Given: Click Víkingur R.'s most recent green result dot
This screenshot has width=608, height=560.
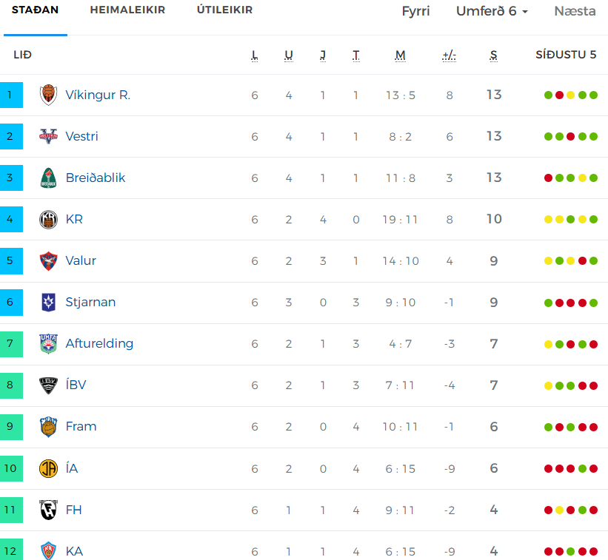Looking at the screenshot, I should coord(593,95).
